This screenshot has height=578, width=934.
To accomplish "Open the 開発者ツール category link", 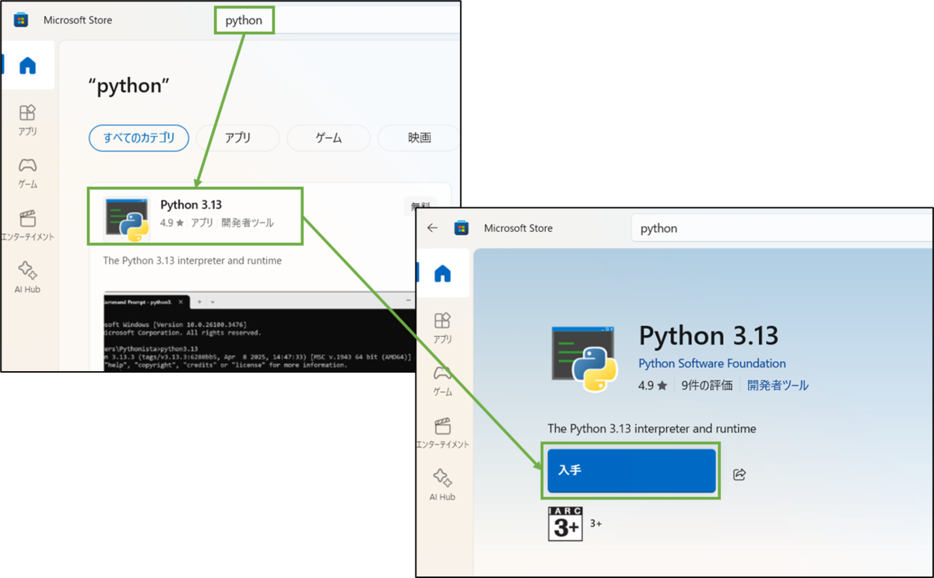I will tap(778, 385).
